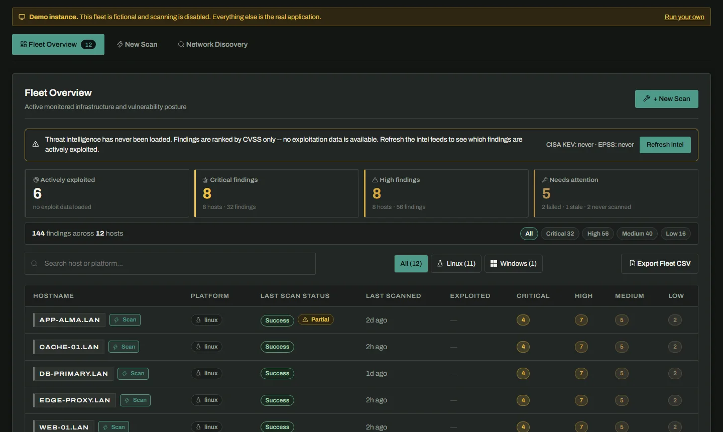Click the high count 7 for EDGE-PROXY.LAN
Viewport: 723px width, 432px height.
point(581,400)
